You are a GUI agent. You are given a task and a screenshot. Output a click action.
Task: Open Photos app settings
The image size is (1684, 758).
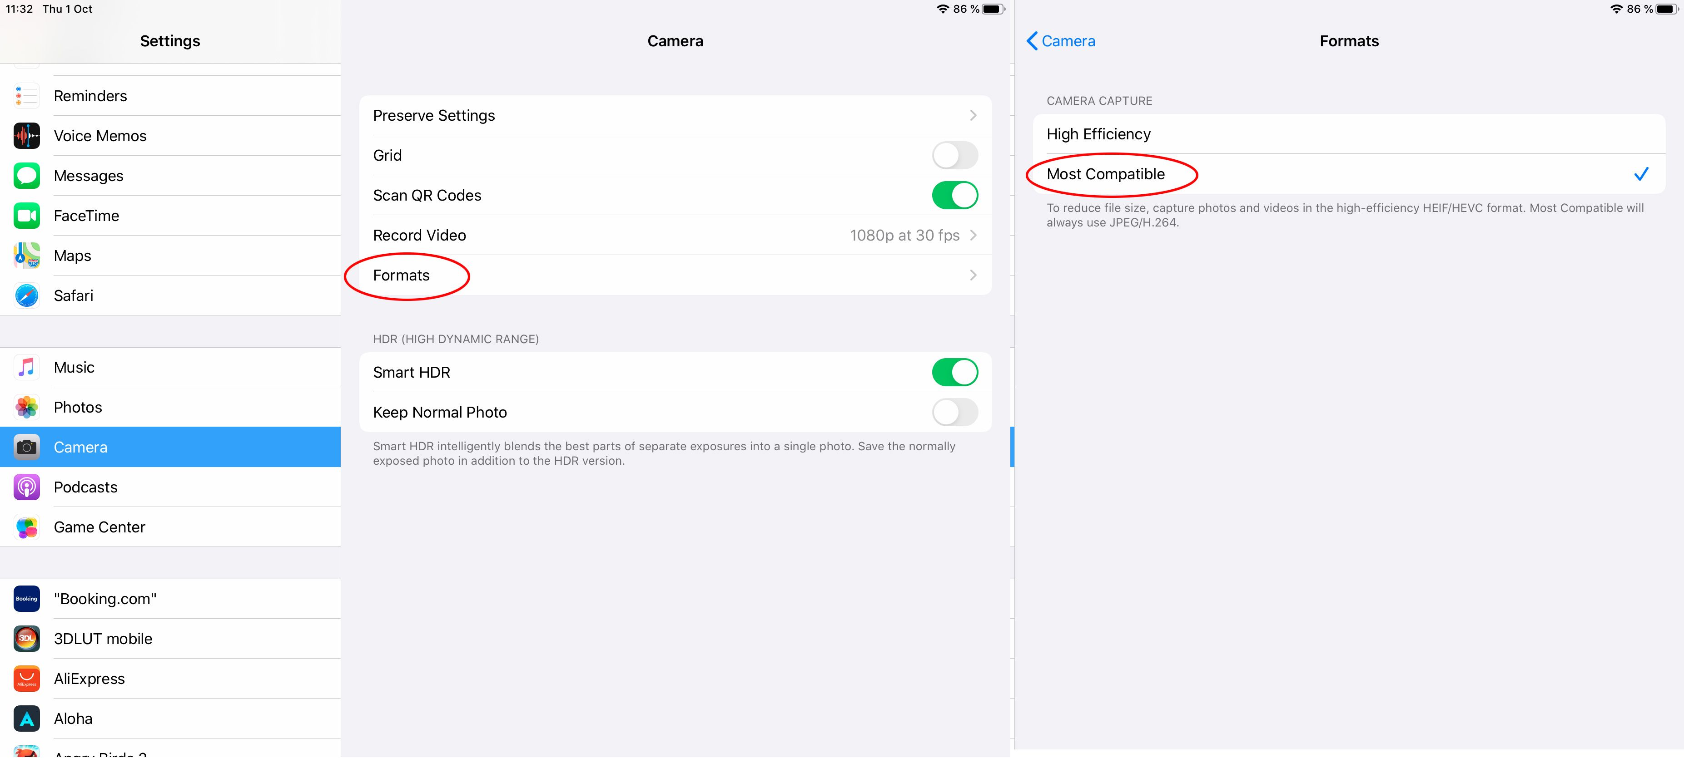[x=77, y=406]
